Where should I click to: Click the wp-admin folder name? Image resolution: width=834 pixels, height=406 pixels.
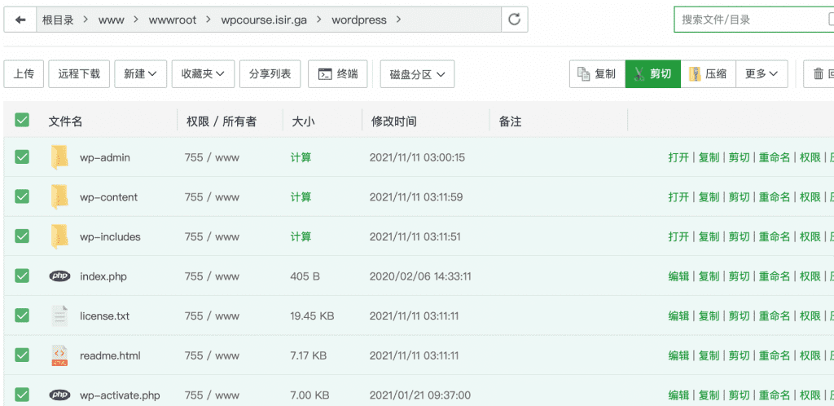pos(105,157)
